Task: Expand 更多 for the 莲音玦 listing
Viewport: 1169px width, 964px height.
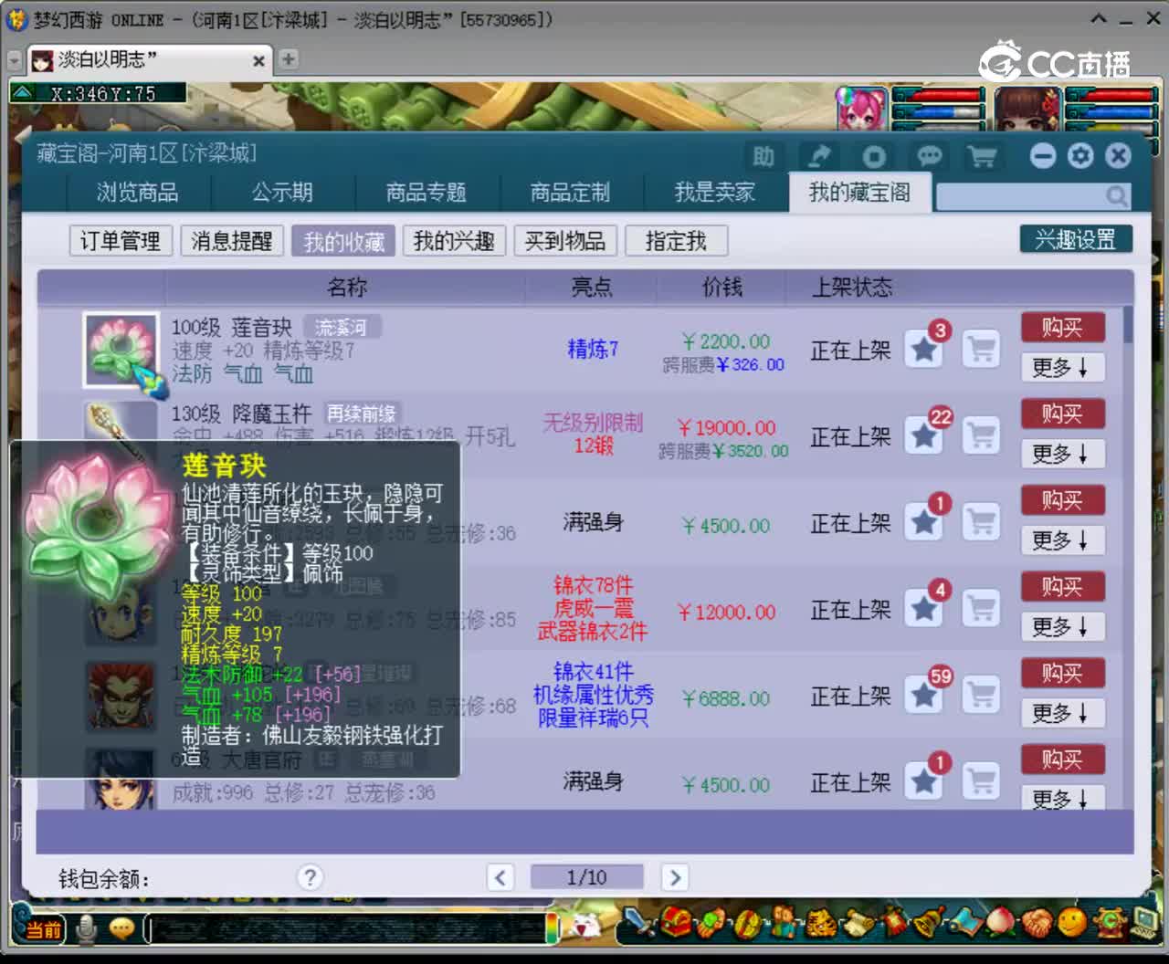Action: [x=1063, y=367]
